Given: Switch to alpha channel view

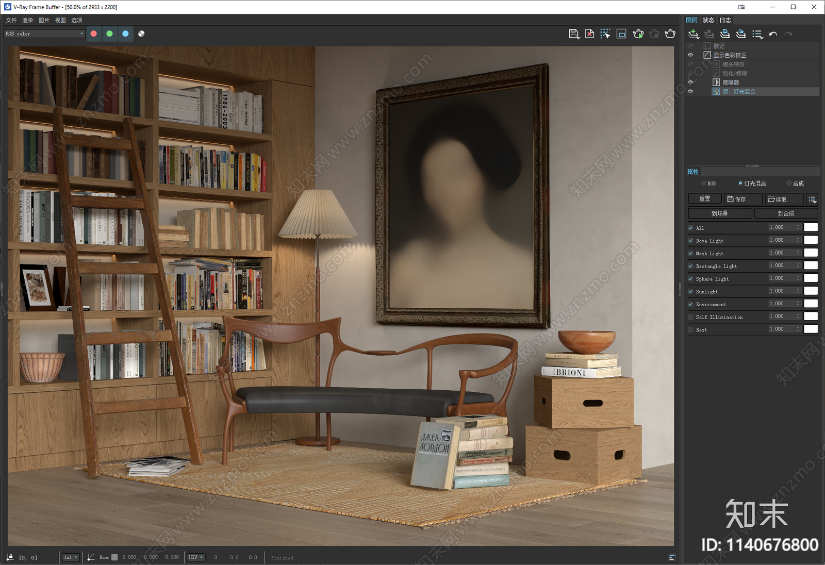Looking at the screenshot, I should click(141, 34).
